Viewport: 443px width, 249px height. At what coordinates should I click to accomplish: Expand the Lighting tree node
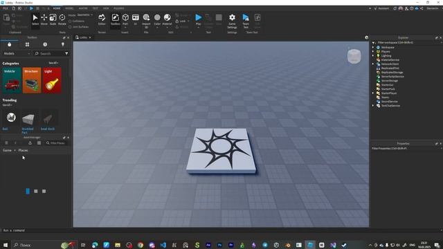pos(373,55)
